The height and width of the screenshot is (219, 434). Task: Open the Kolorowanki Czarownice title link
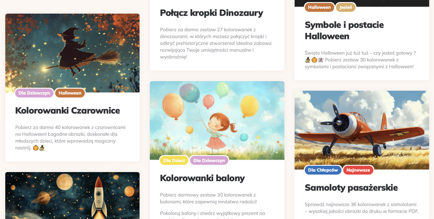click(x=68, y=111)
